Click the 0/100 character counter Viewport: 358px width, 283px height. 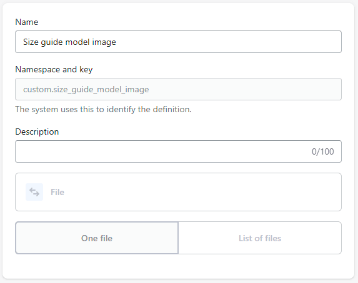(x=322, y=151)
